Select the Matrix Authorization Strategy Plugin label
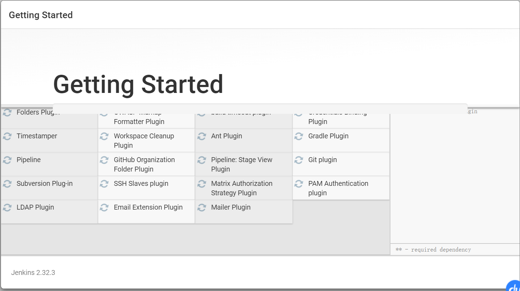 tap(242, 188)
